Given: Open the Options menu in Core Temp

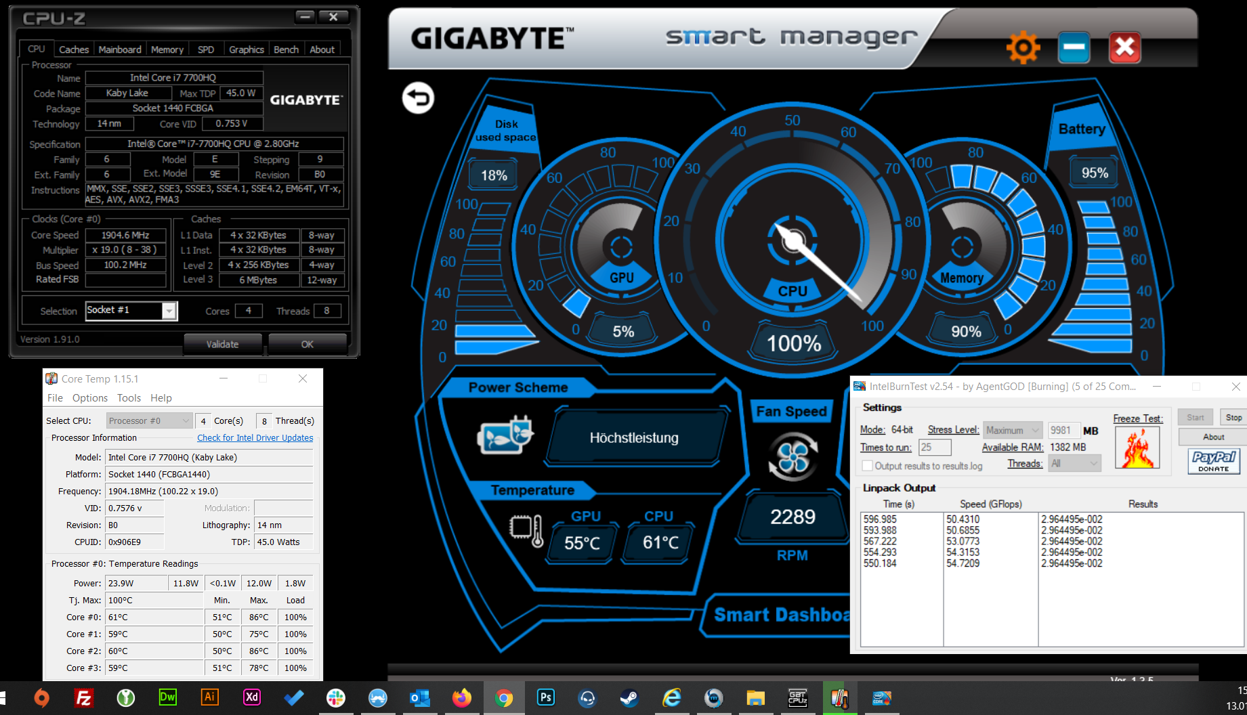Looking at the screenshot, I should pyautogui.click(x=89, y=397).
